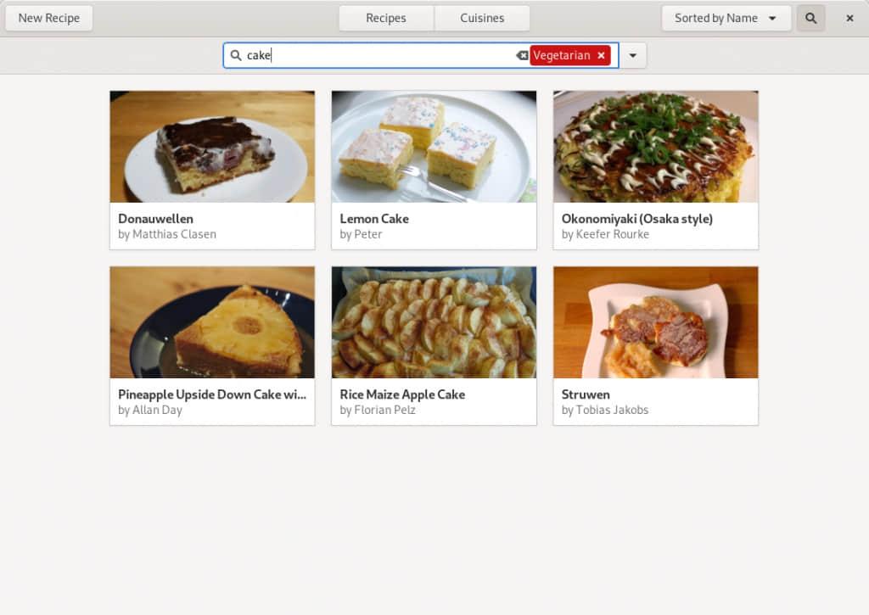Switch to the Recipes tab
The width and height of the screenshot is (869, 615).
click(x=386, y=18)
